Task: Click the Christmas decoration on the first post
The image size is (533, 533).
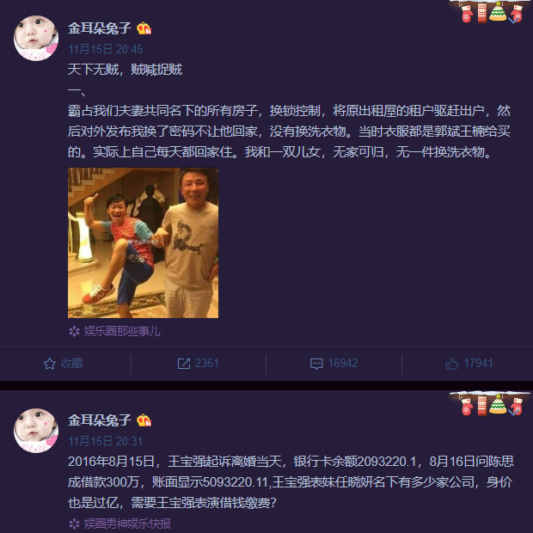Action: click(x=491, y=12)
